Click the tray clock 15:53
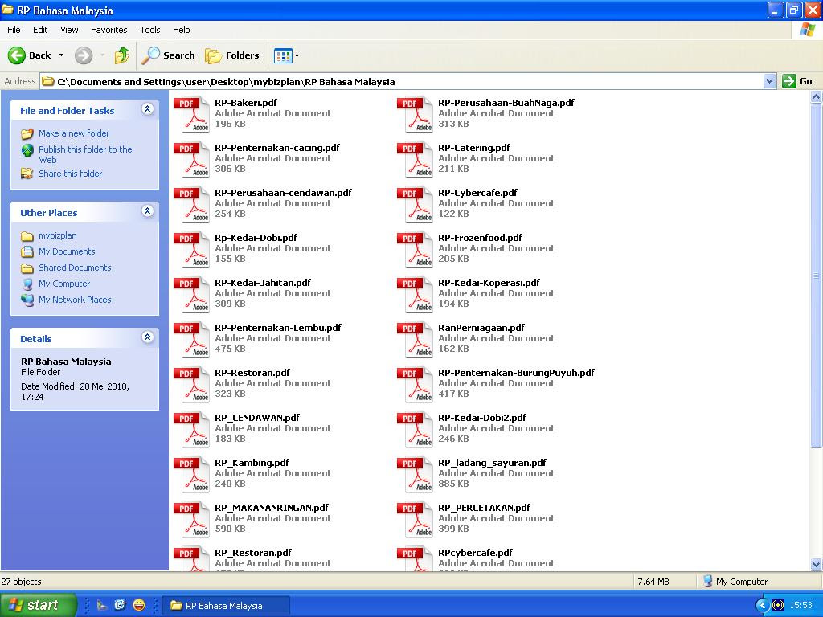Viewport: 823px width, 617px height. pyautogui.click(x=801, y=606)
